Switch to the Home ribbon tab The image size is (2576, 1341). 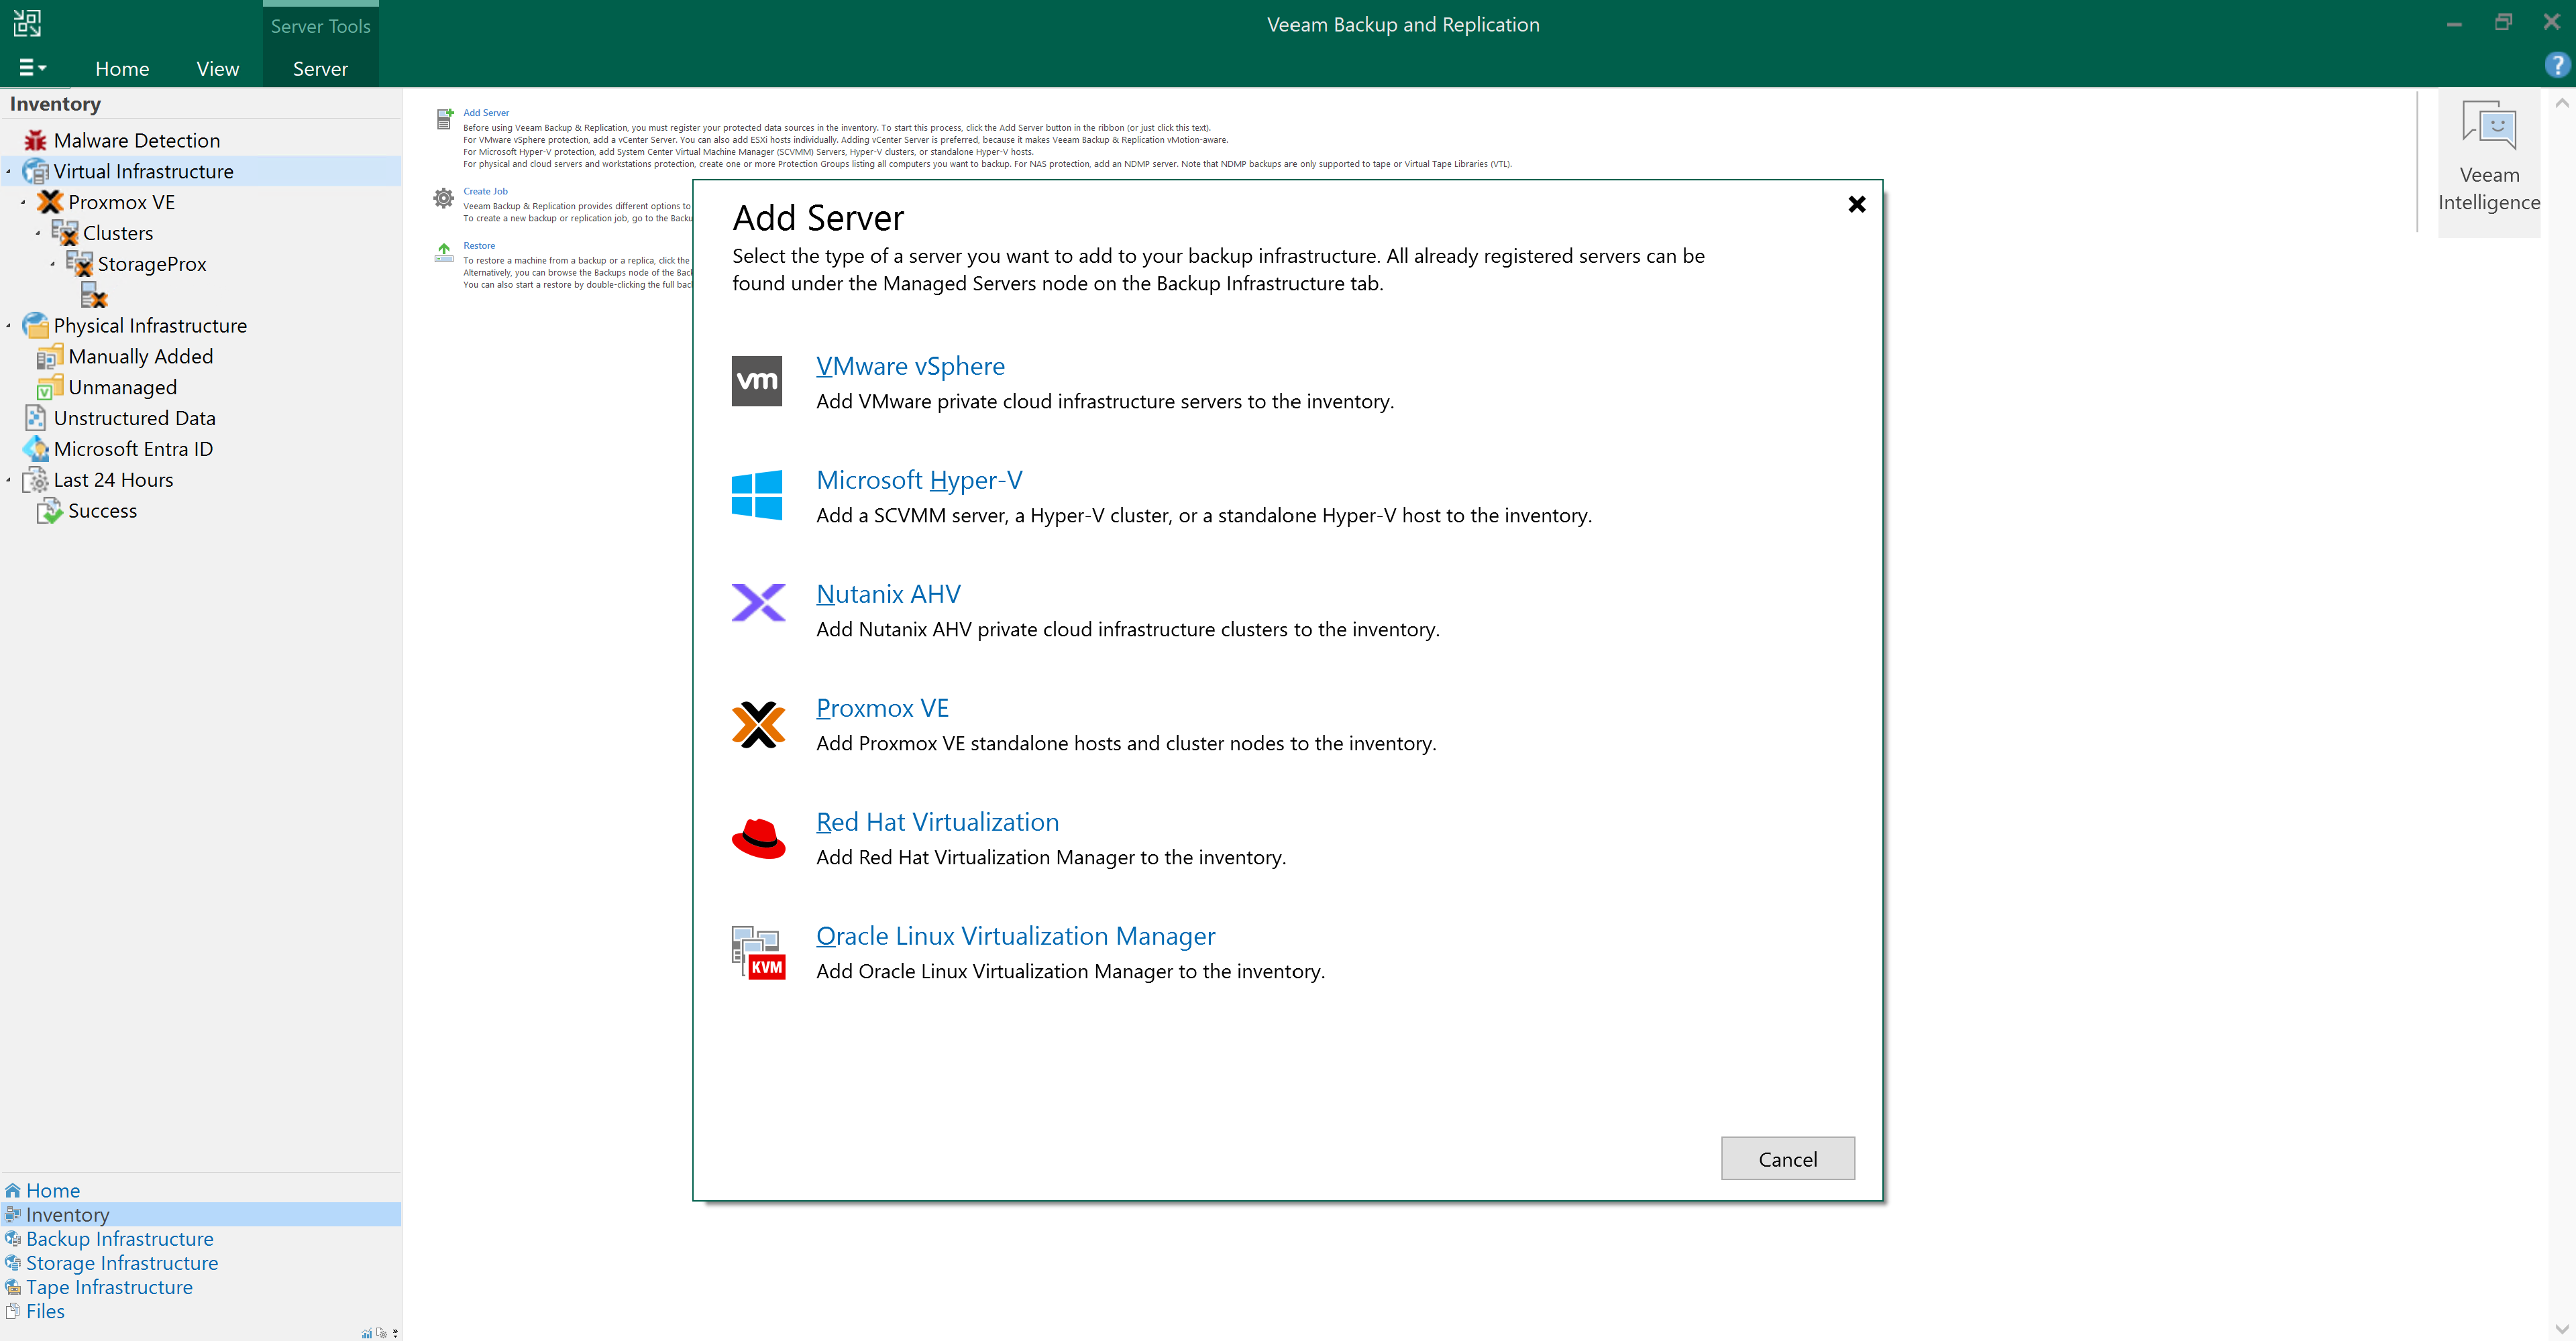(122, 68)
